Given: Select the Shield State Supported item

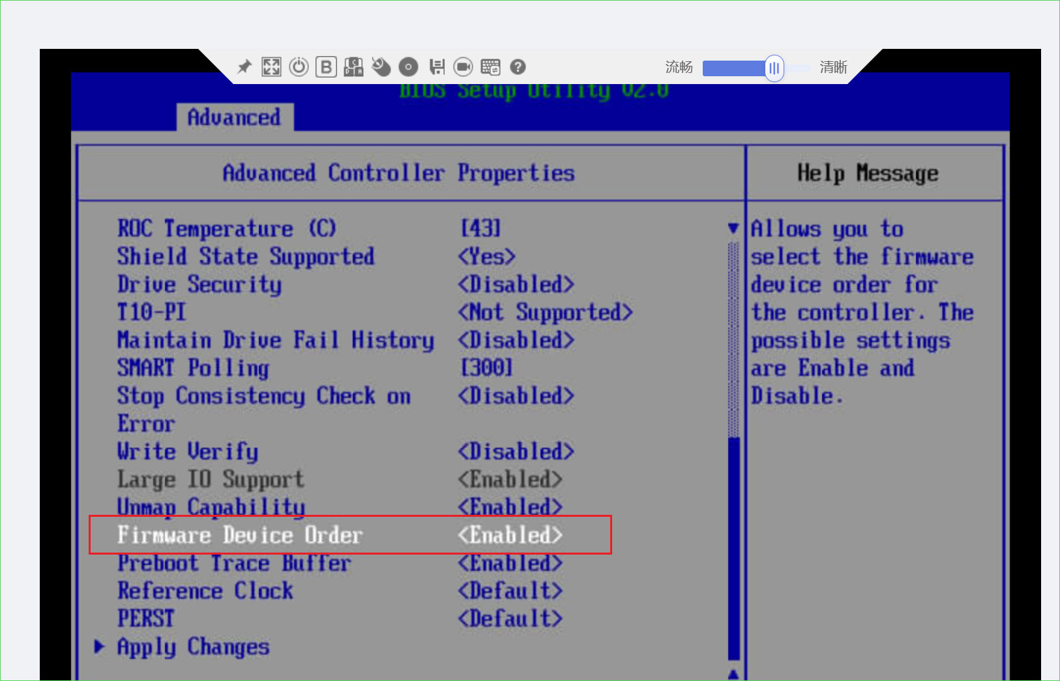Looking at the screenshot, I should 246,257.
